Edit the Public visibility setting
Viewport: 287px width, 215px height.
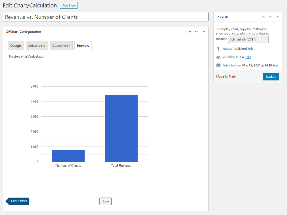(x=248, y=57)
